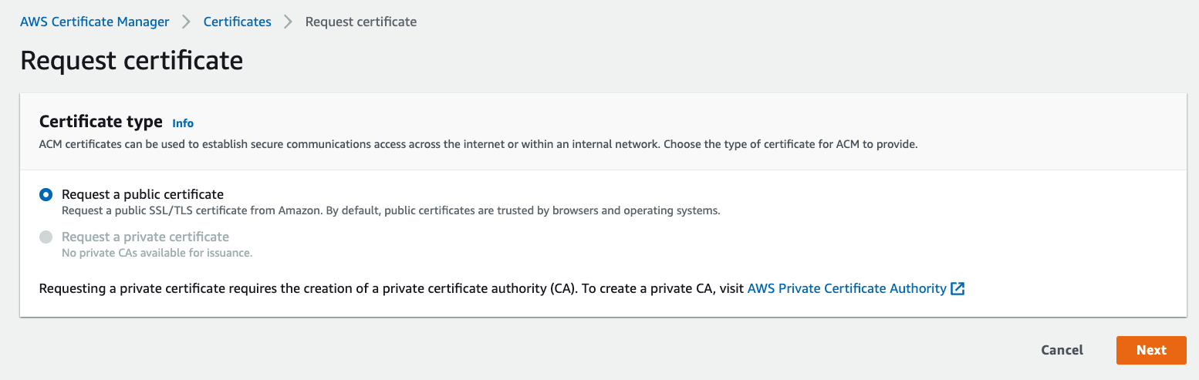This screenshot has width=1199, height=380.
Task: Select the disabled Request a private certificate radio
Action: 46,237
